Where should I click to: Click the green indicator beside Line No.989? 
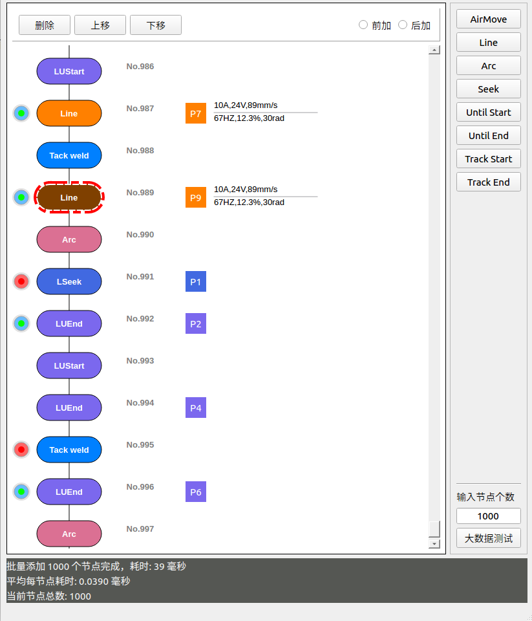click(21, 197)
